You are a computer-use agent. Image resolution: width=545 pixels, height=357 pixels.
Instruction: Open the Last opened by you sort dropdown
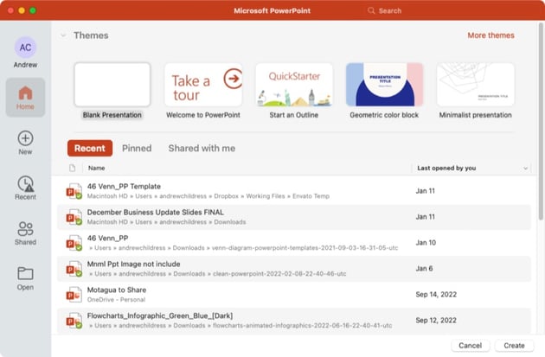click(525, 169)
